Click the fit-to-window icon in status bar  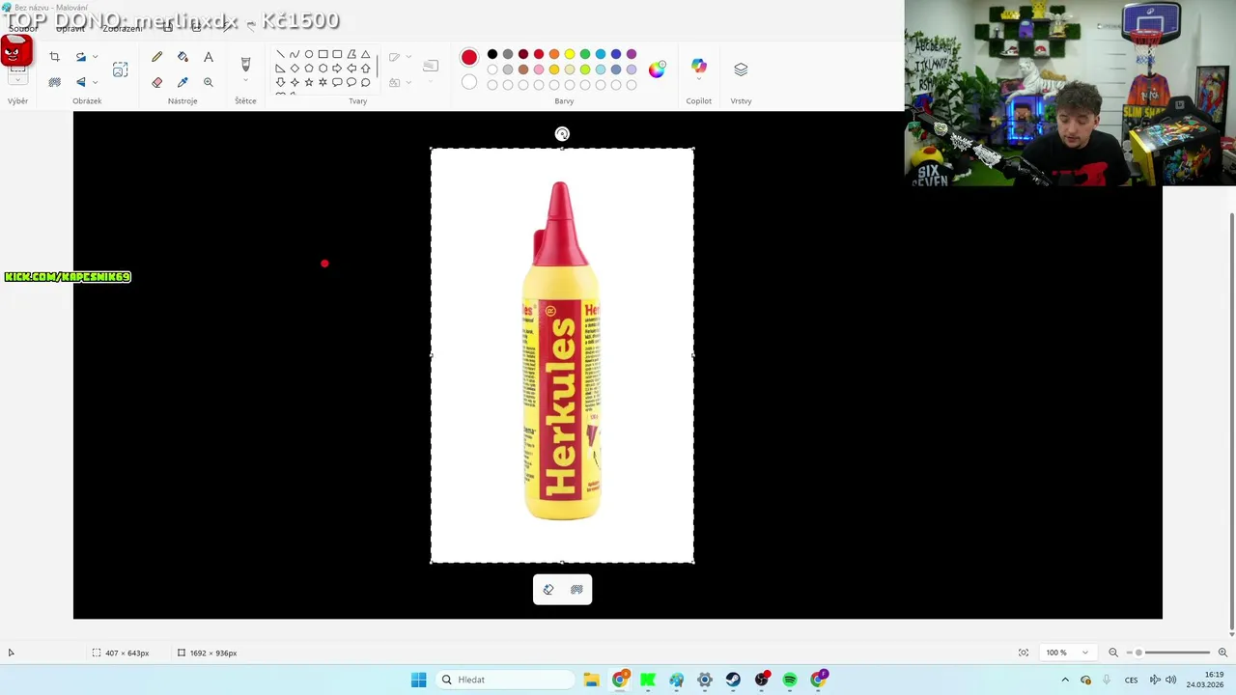click(x=1024, y=653)
